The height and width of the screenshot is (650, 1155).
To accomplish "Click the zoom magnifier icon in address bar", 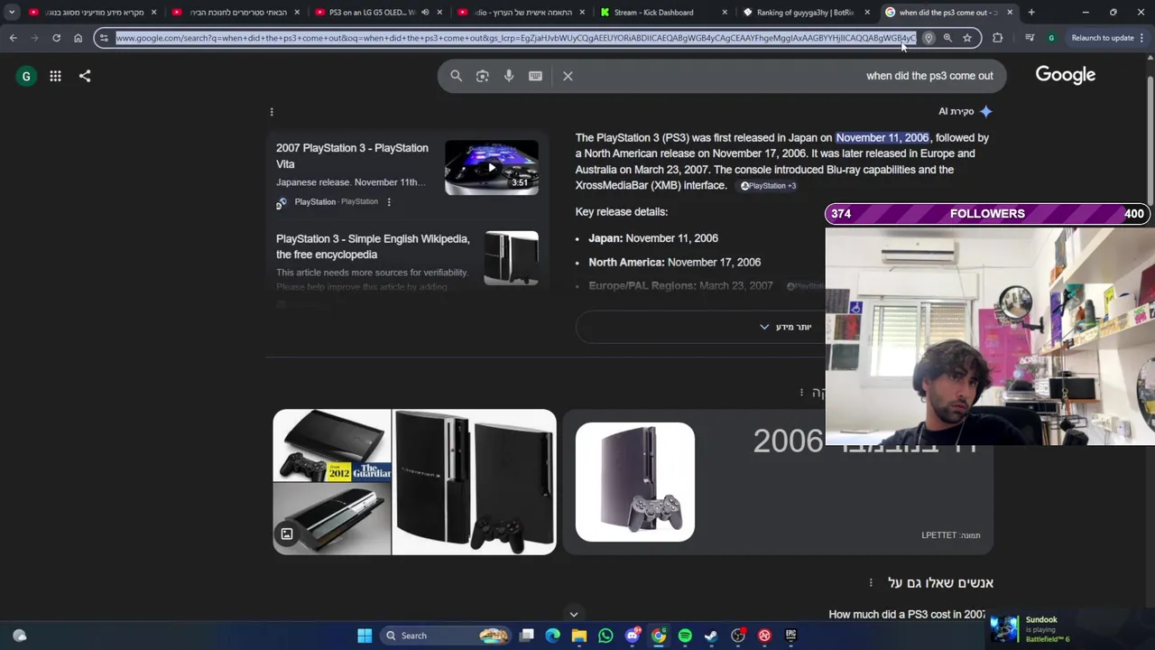I will click(x=947, y=38).
